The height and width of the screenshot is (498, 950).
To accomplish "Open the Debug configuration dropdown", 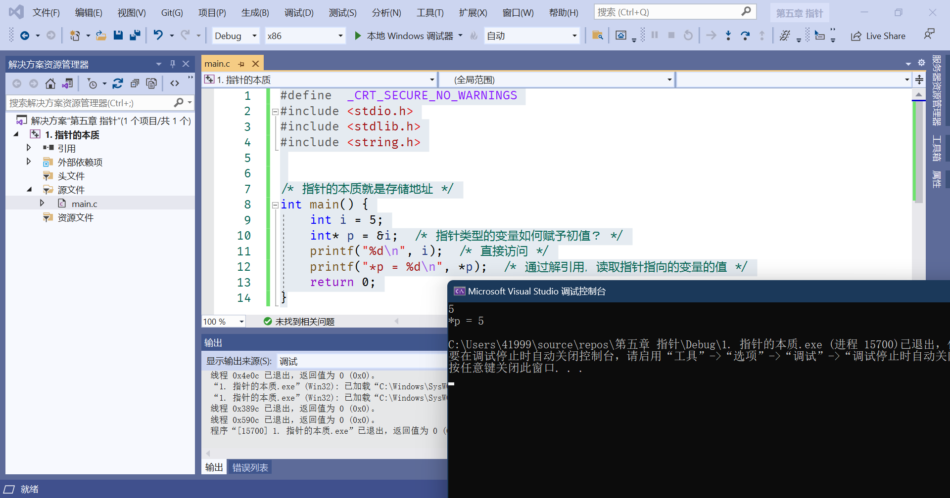I will click(x=236, y=36).
